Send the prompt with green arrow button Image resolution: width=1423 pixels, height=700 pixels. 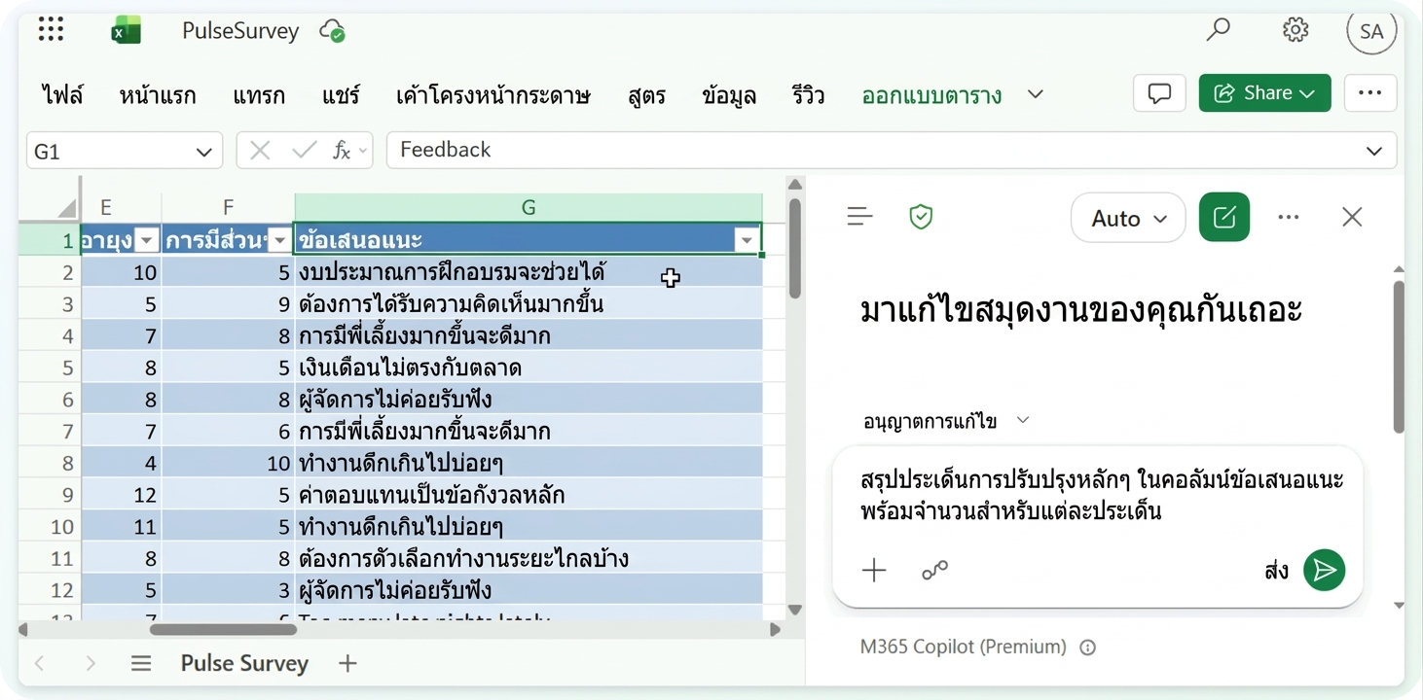point(1325,571)
